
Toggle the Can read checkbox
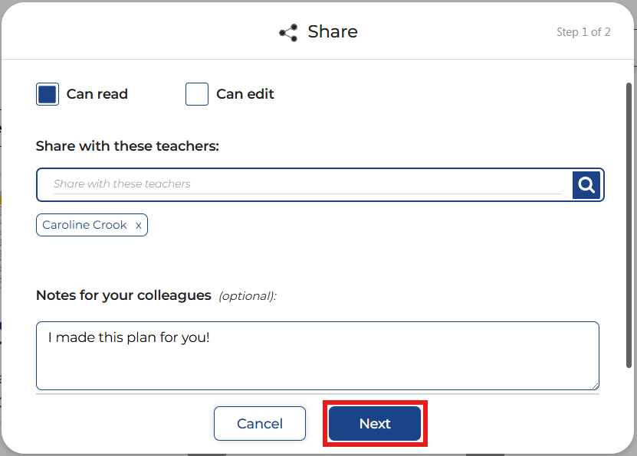pyautogui.click(x=48, y=94)
